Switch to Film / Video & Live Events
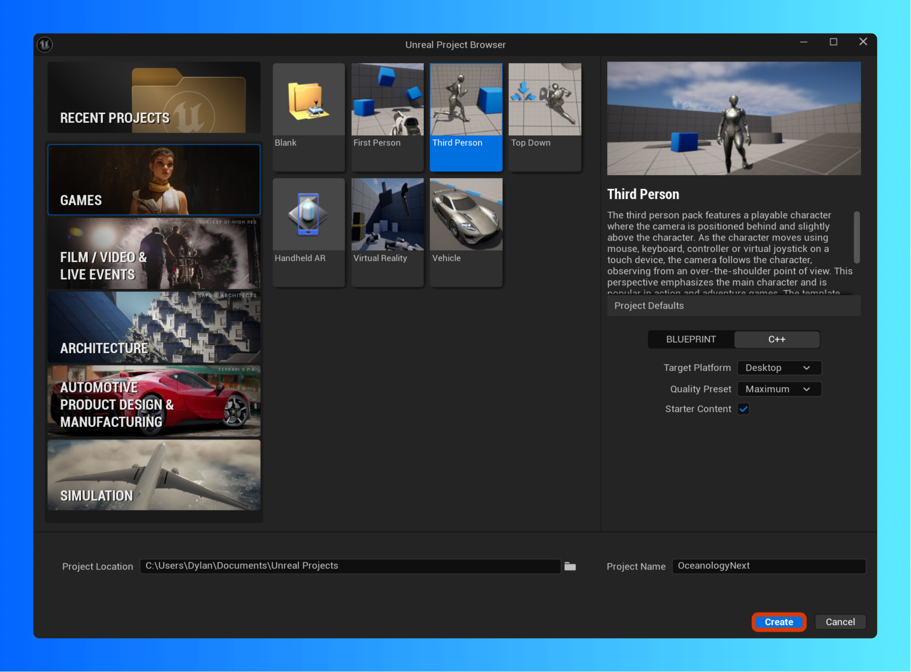The image size is (911, 672). click(154, 254)
